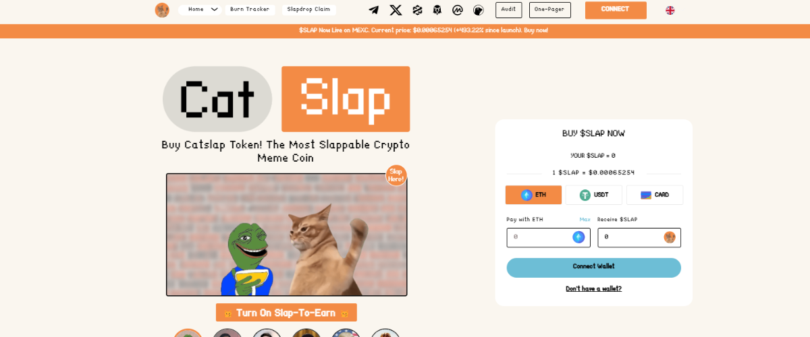Click the Max link above ETH field
Screen dimensions: 810x337
pyautogui.click(x=585, y=220)
